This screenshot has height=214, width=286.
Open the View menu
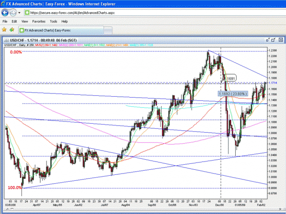pyautogui.click(x=25, y=21)
